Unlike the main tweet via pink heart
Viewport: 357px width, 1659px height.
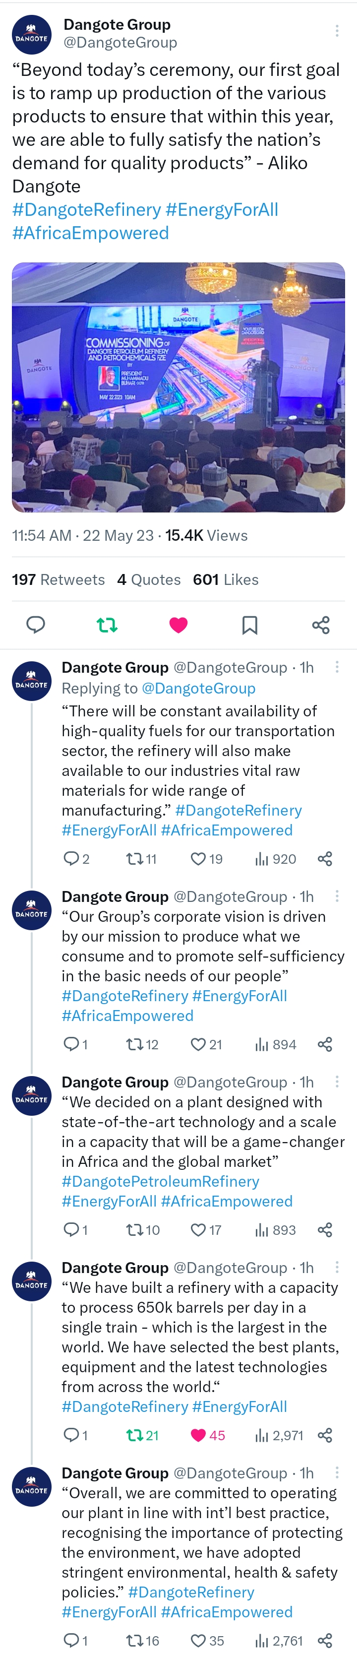tap(178, 624)
